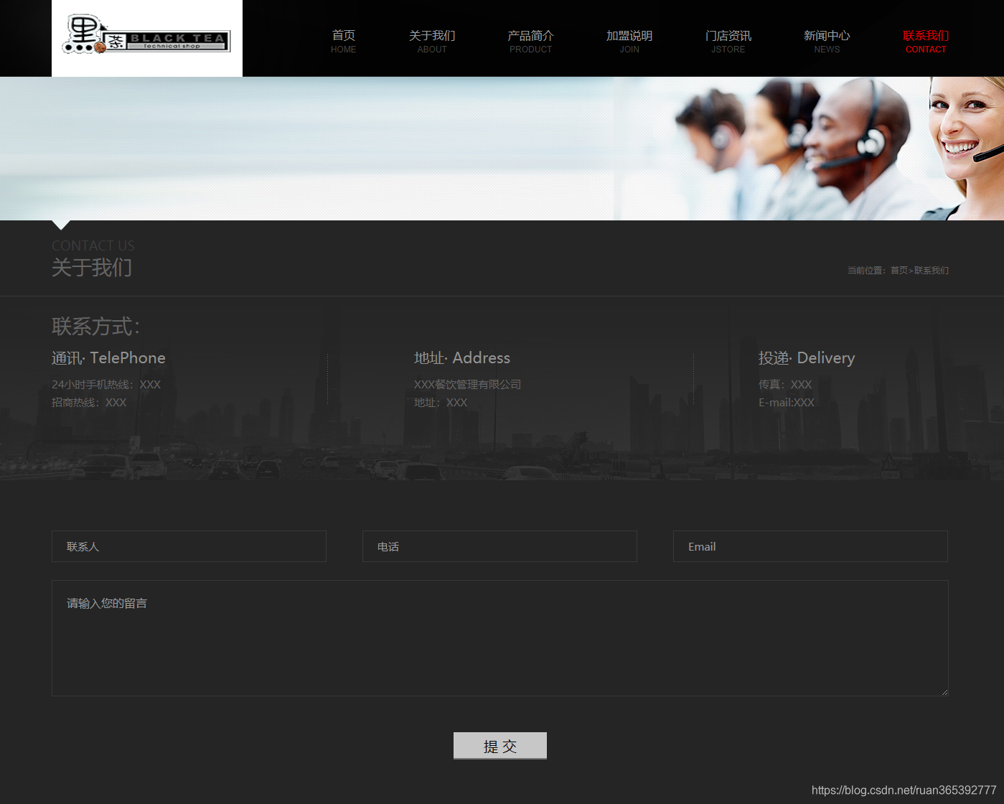1004x804 pixels.
Task: Click the Black Tea logo
Action: coord(147,37)
